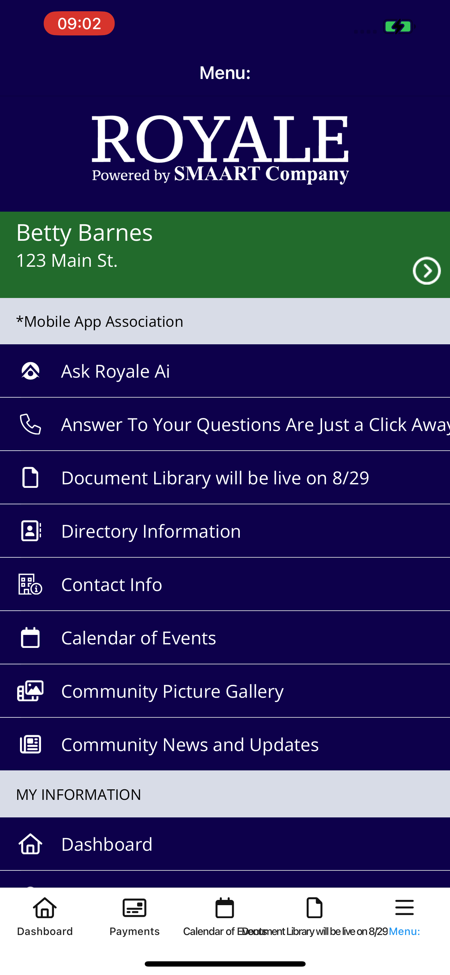Tap the phone icon for answers
The height and width of the screenshot is (975, 450).
coord(30,424)
